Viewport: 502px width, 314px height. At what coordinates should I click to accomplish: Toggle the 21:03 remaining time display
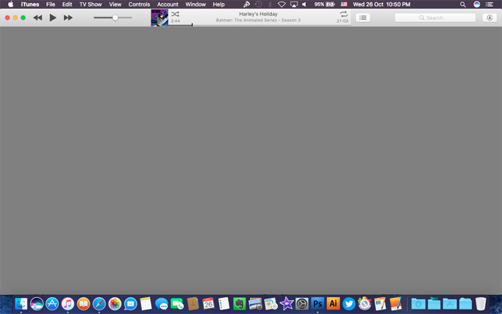pyautogui.click(x=343, y=21)
